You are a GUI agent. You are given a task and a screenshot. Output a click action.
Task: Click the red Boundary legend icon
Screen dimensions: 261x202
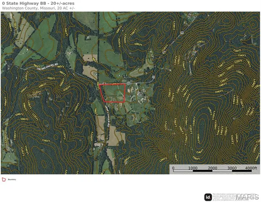(x=4, y=179)
